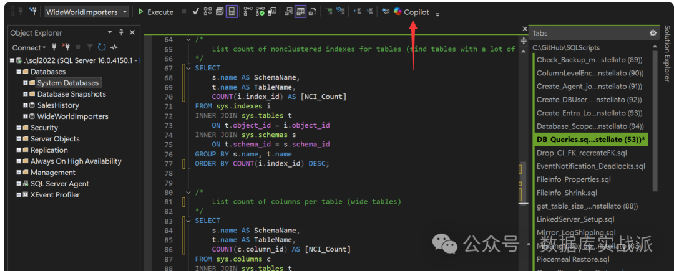Click the SQL Server Agent icon
674x271 pixels.
[26, 184]
